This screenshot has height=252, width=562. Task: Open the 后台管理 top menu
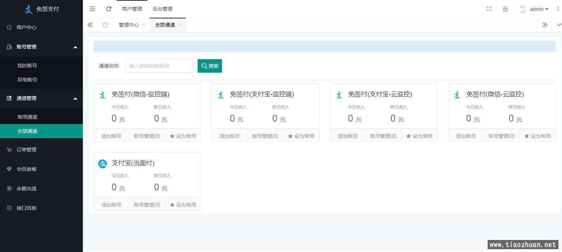[x=163, y=9]
